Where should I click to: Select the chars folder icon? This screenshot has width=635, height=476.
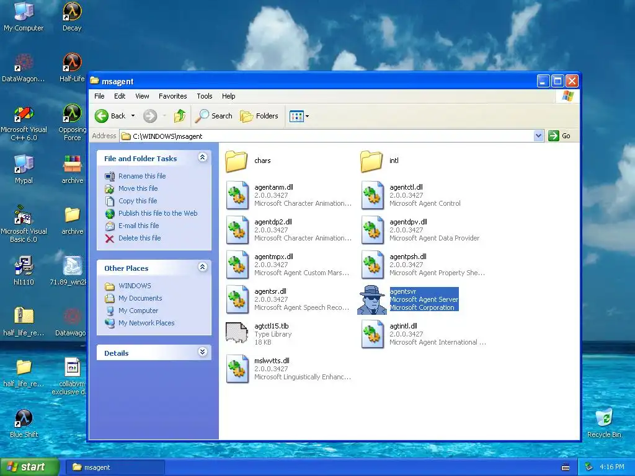[236, 161]
